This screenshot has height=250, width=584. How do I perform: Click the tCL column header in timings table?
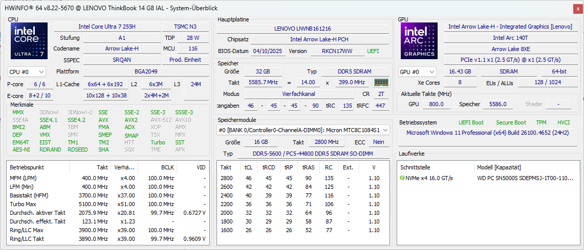pyautogui.click(x=248, y=167)
